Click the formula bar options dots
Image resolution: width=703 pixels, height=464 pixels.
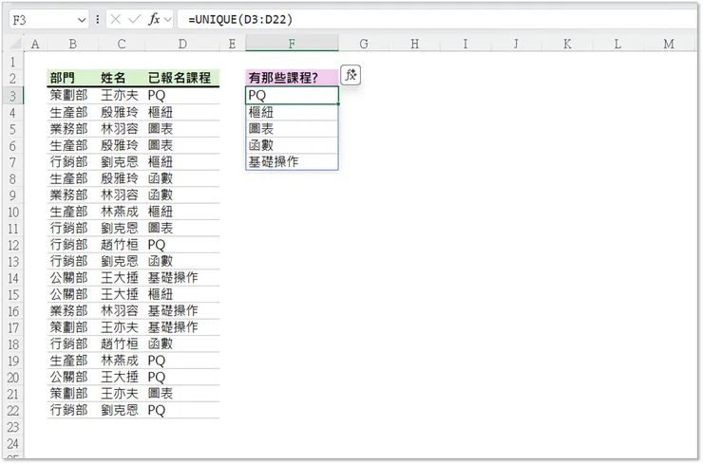click(x=97, y=19)
